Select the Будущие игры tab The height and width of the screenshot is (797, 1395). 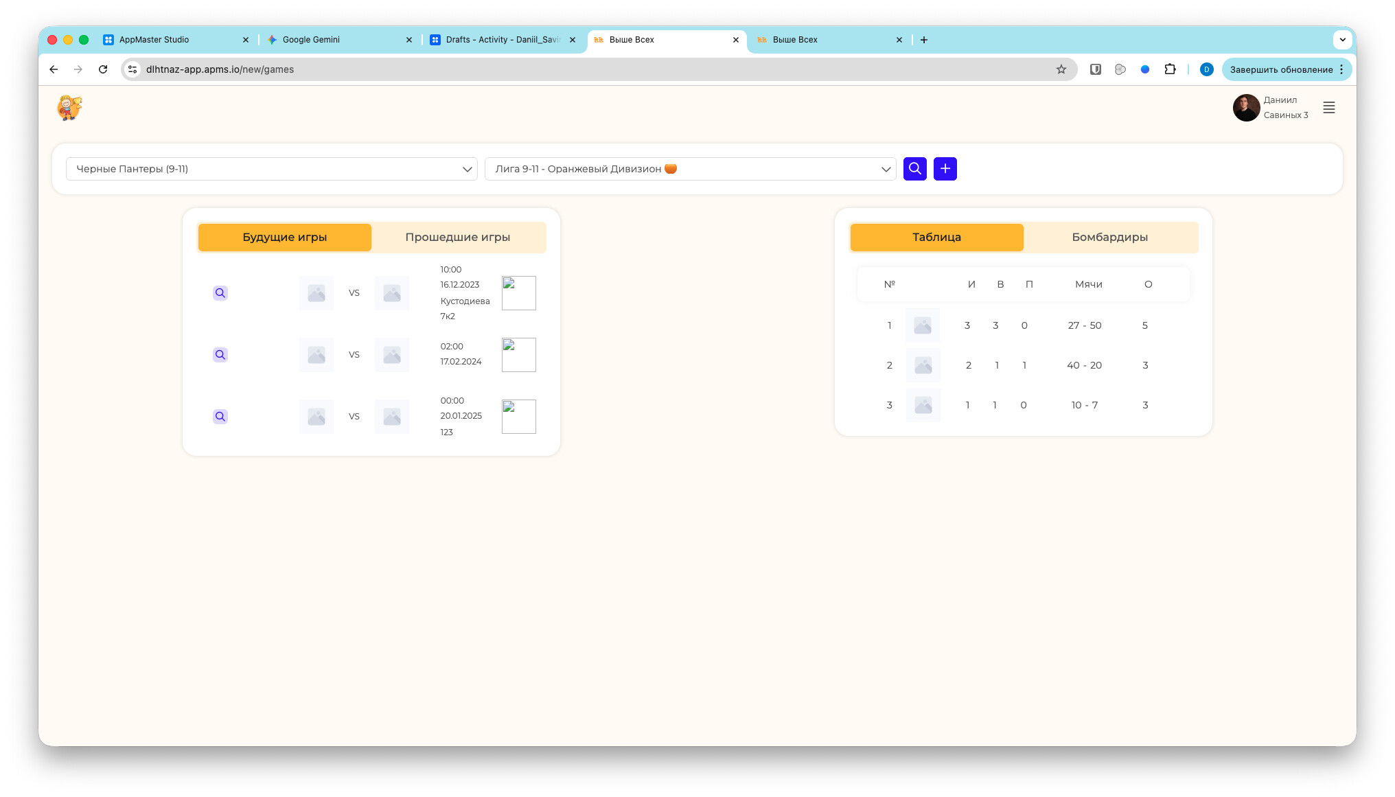pos(284,238)
